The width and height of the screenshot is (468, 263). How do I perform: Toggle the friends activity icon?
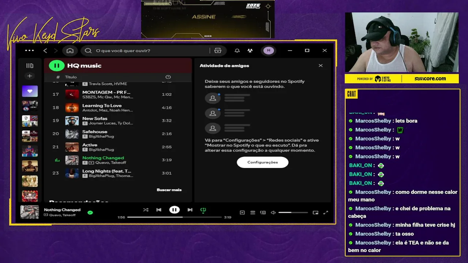tap(250, 50)
